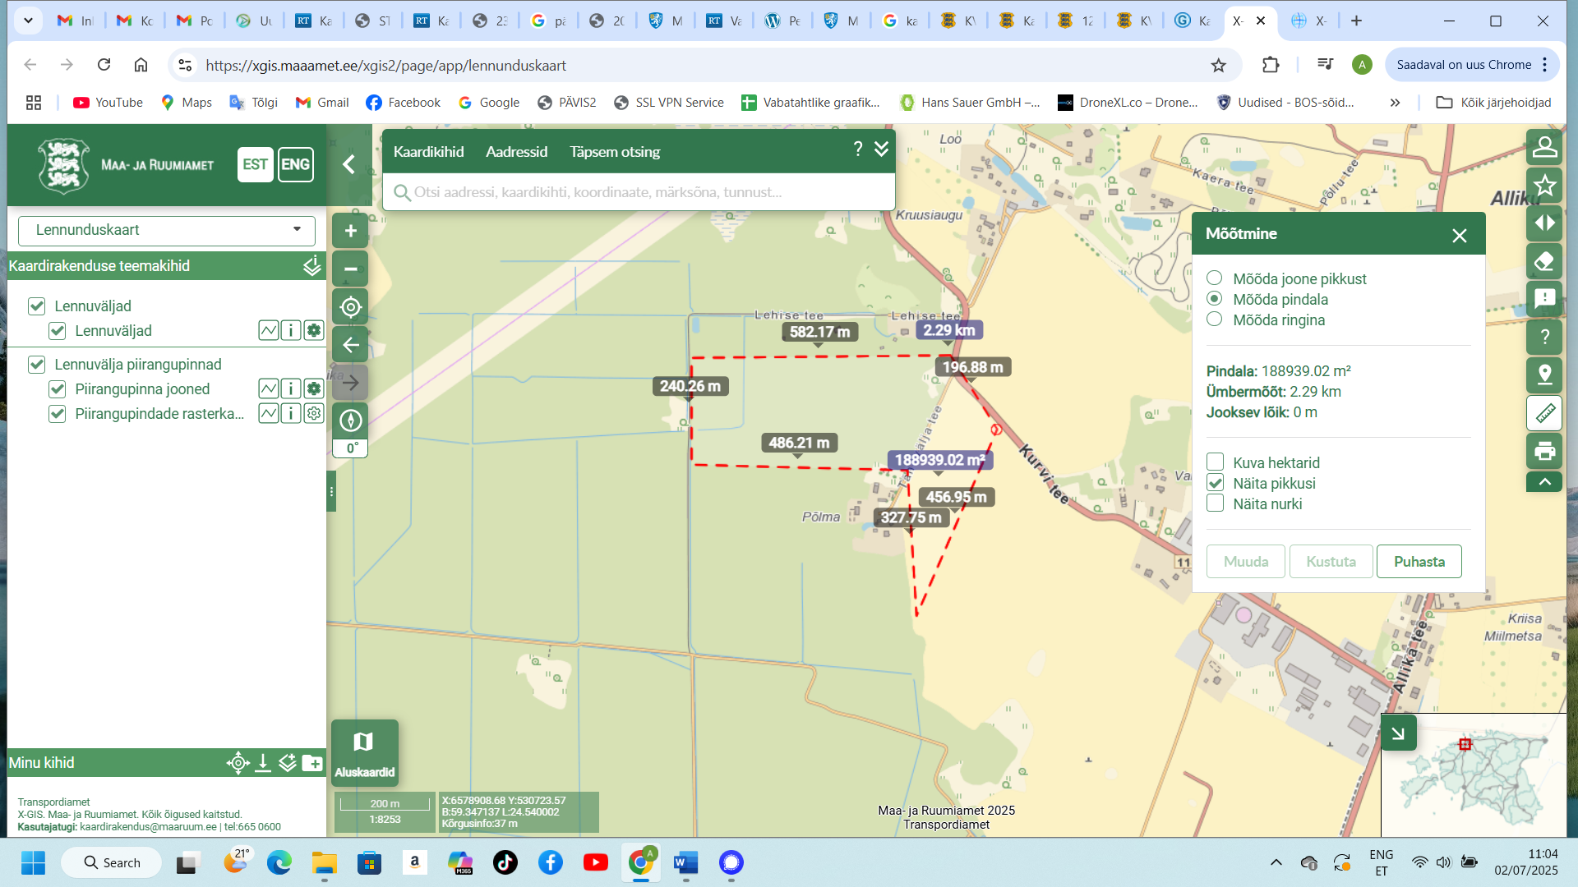Enable the Näita nurki checkbox
This screenshot has height=887, width=1578.
coord(1215,503)
